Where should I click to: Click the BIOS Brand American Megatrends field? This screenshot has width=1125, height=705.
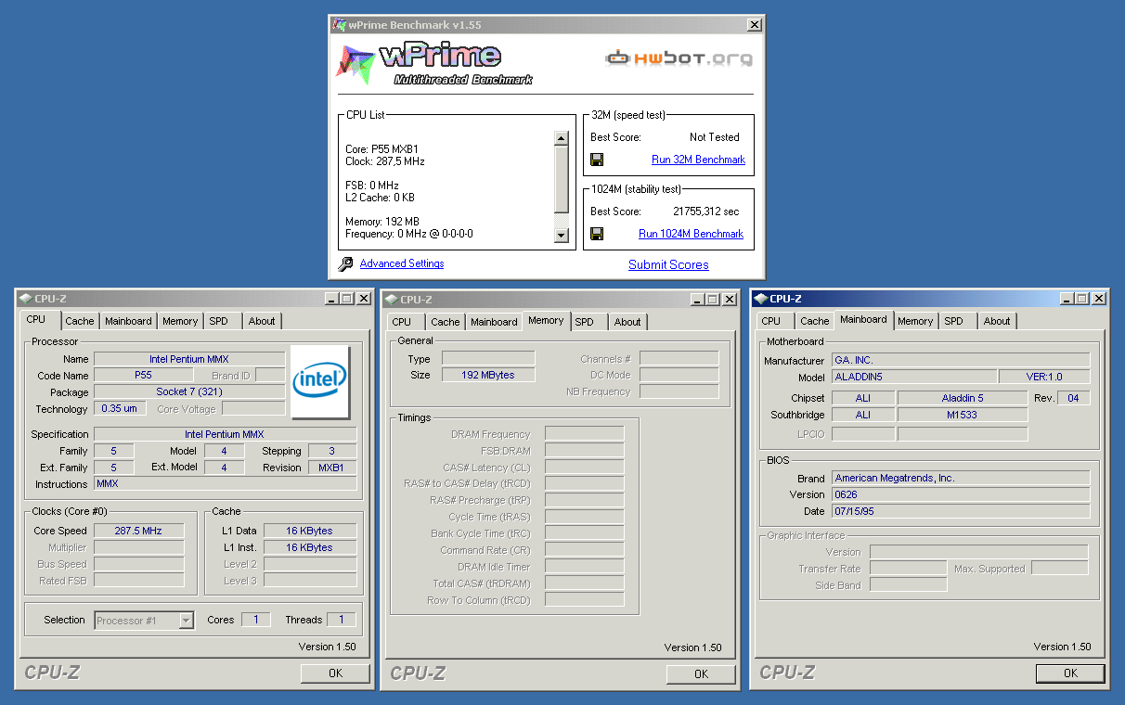tap(961, 478)
